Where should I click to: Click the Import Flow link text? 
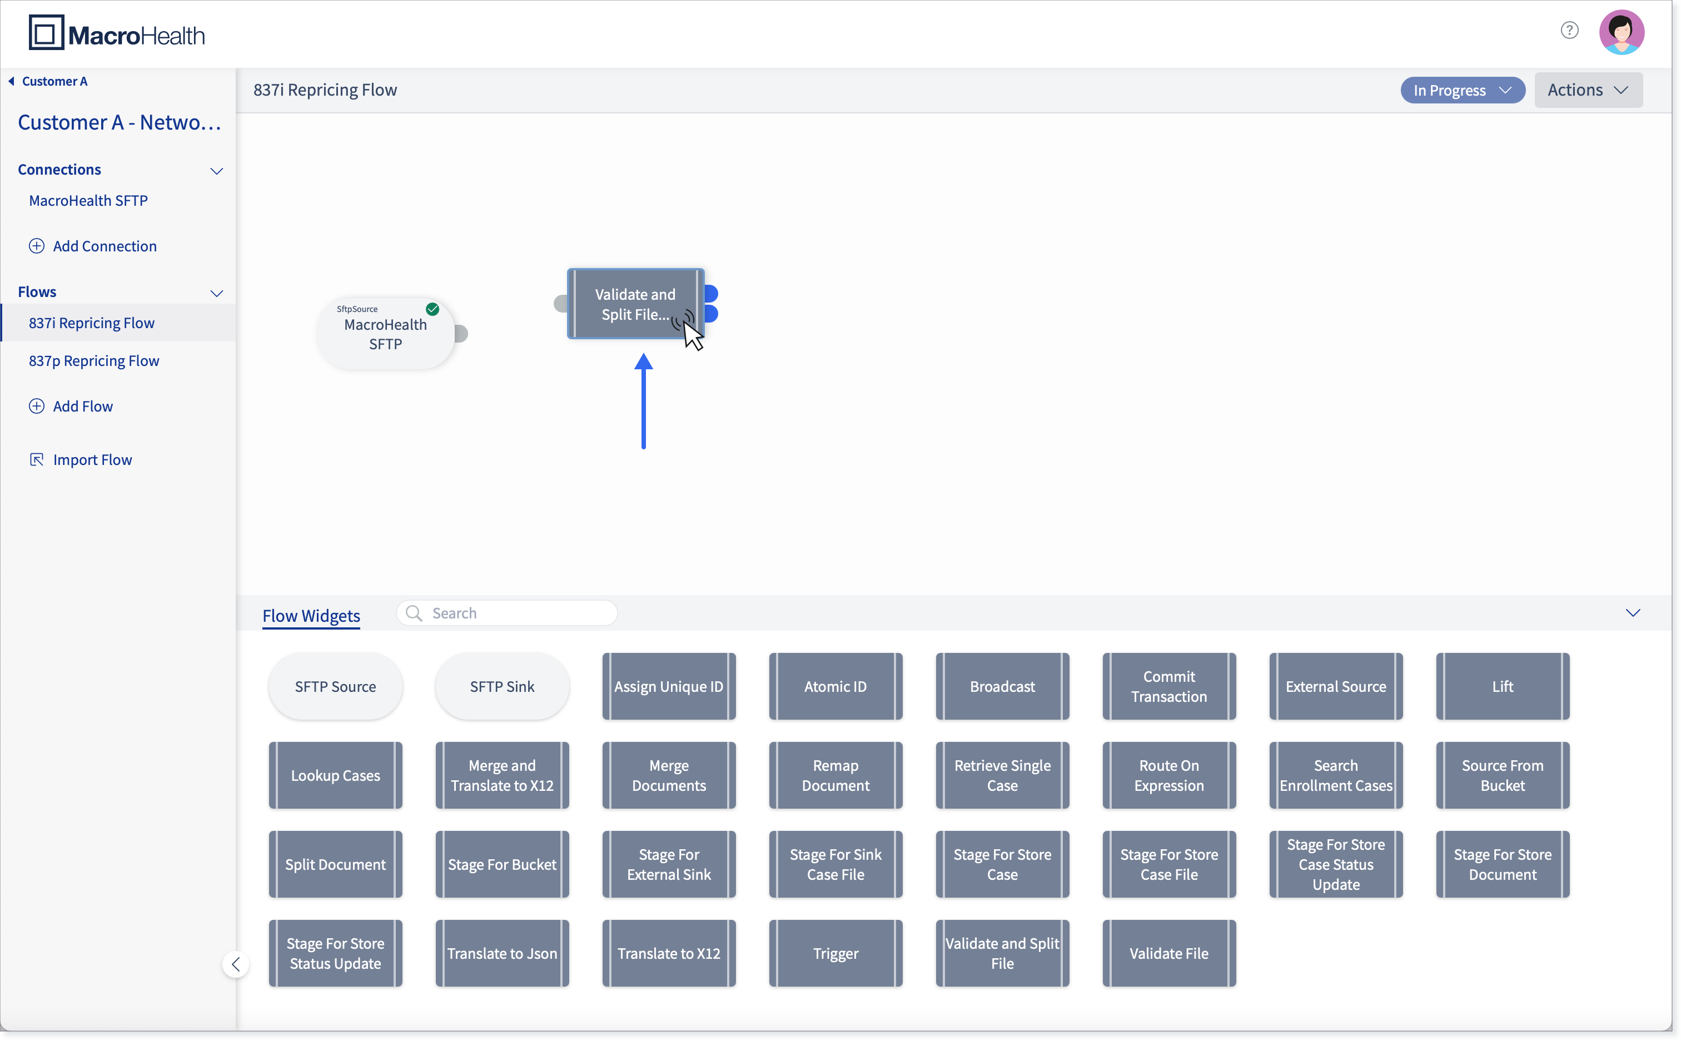click(92, 459)
